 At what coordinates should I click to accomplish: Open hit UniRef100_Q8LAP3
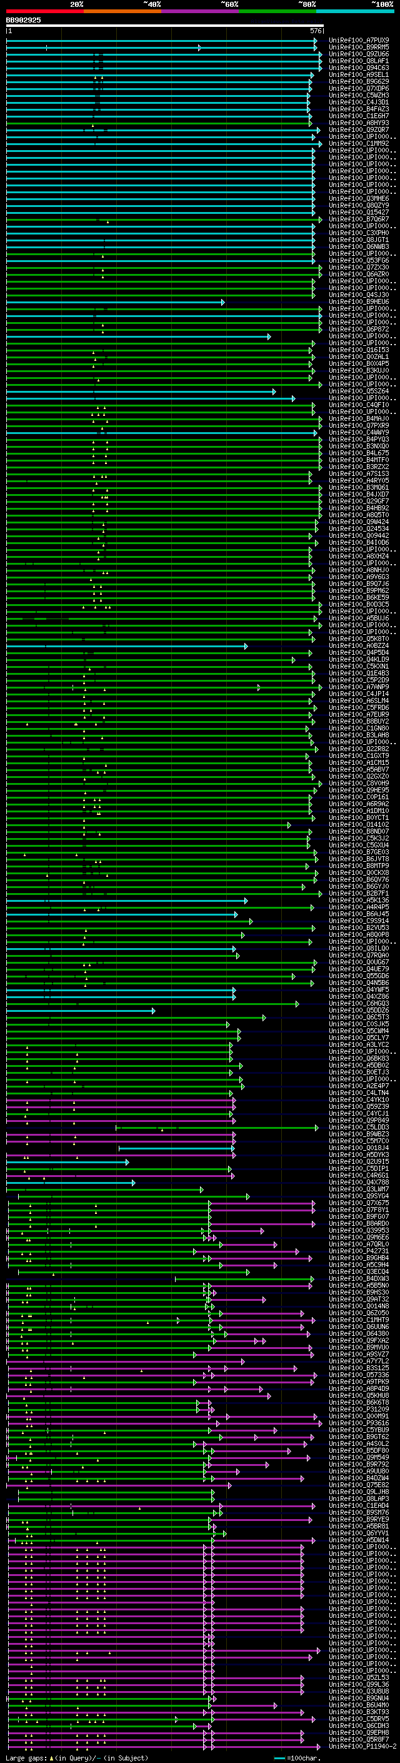click(x=359, y=1499)
